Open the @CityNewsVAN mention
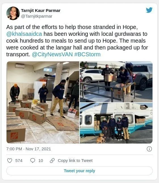 tap(52, 54)
